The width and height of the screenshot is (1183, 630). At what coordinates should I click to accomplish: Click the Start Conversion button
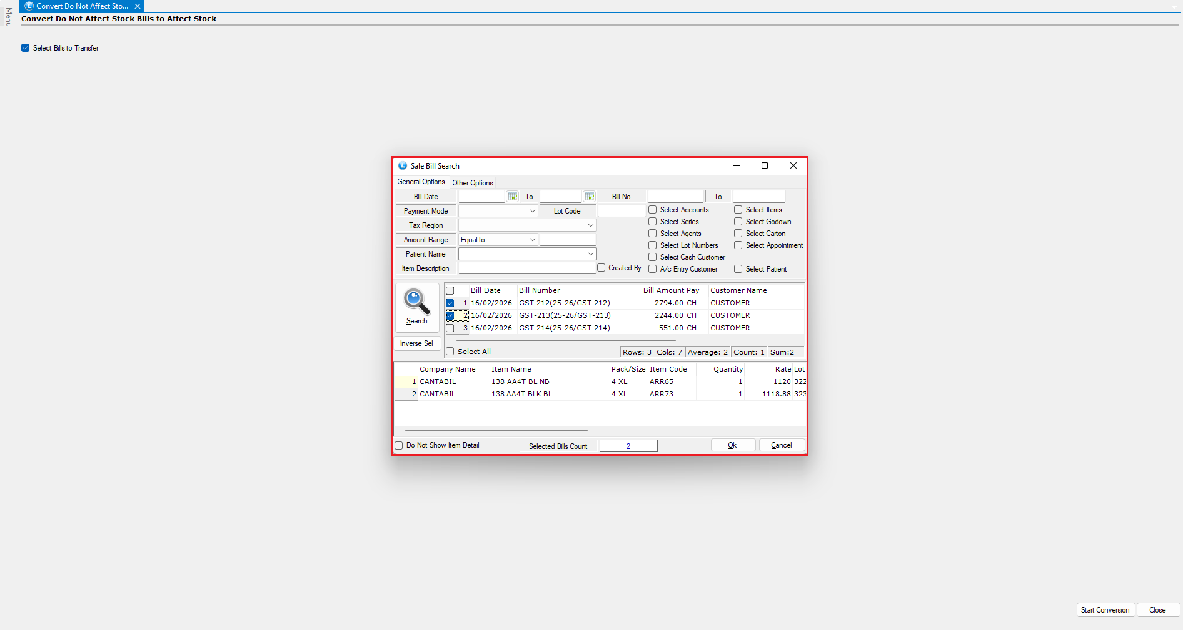tap(1105, 610)
